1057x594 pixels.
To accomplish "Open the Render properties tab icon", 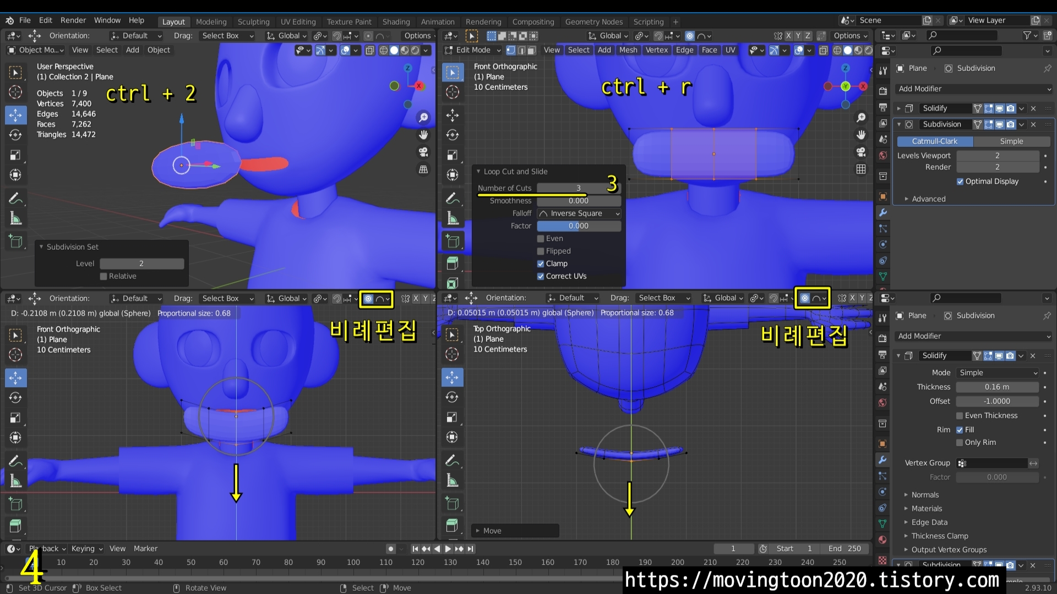I will 882,91.
